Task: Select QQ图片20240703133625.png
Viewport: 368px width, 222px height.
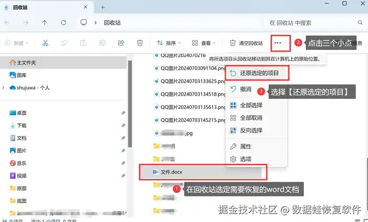Action: click(x=190, y=82)
